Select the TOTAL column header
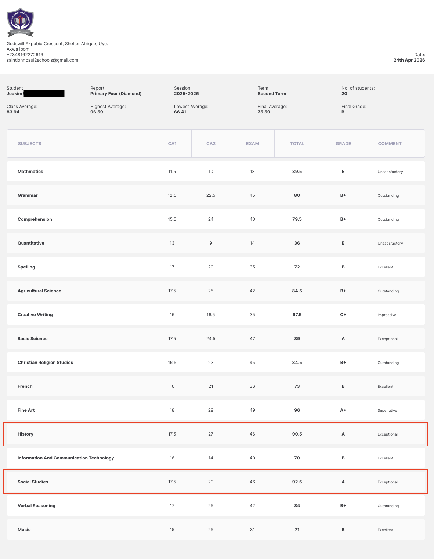The height and width of the screenshot is (559, 434). tap(297, 144)
